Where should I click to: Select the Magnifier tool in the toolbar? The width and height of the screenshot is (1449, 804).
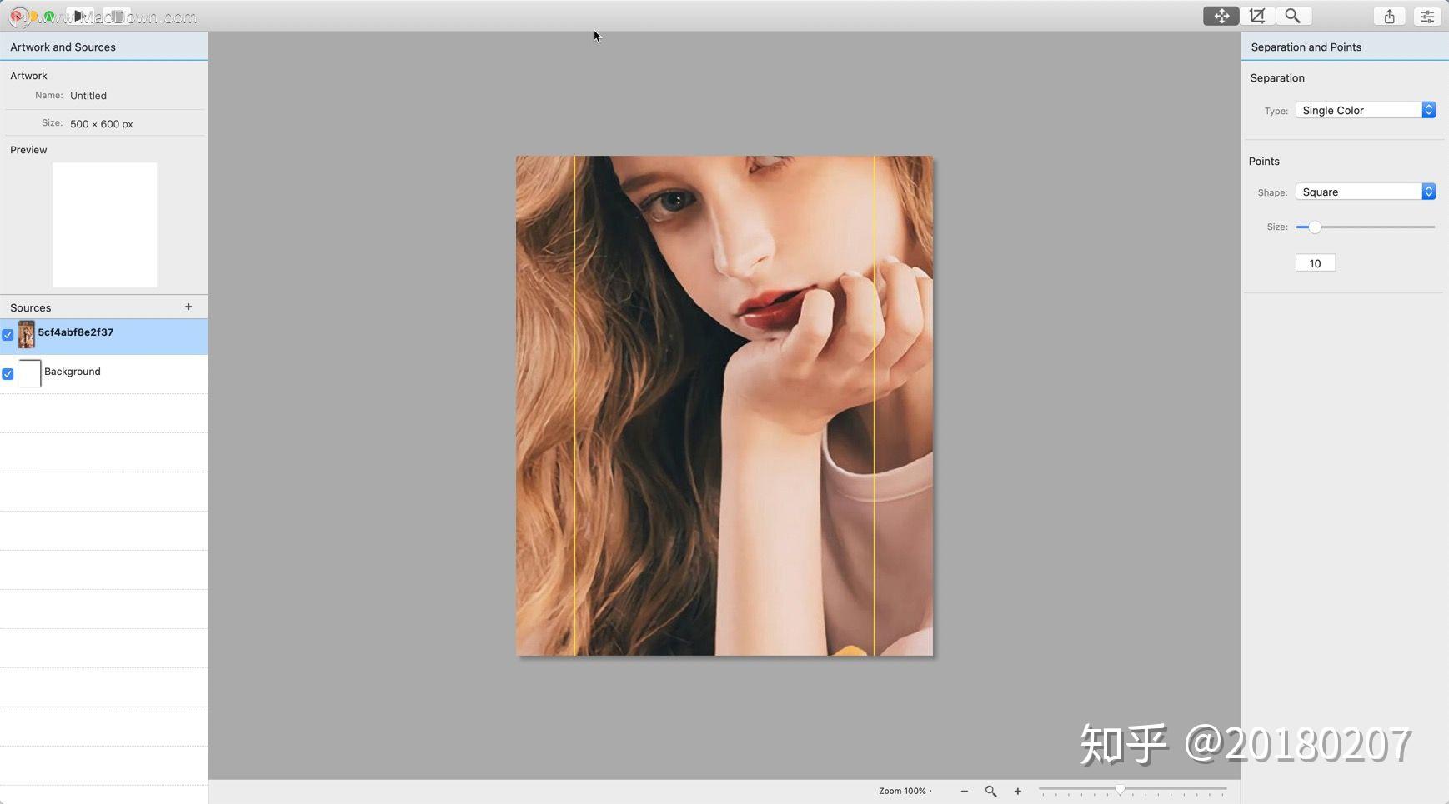click(x=1292, y=16)
